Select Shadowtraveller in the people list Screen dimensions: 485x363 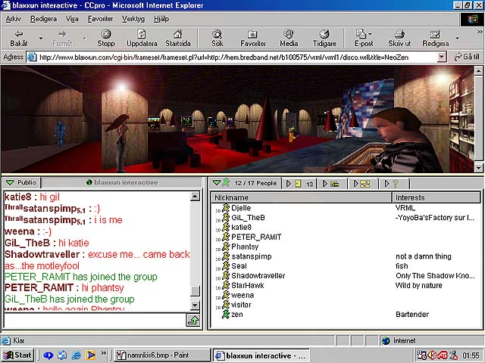258,275
